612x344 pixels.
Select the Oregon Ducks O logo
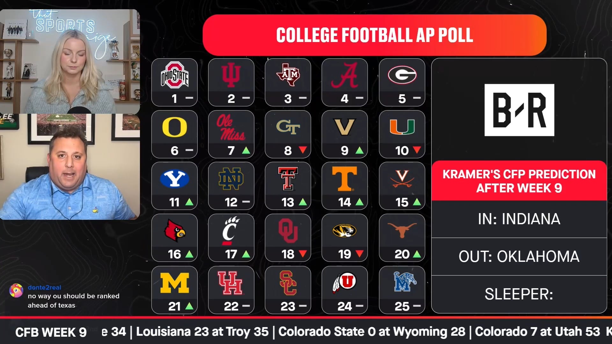[x=174, y=127]
